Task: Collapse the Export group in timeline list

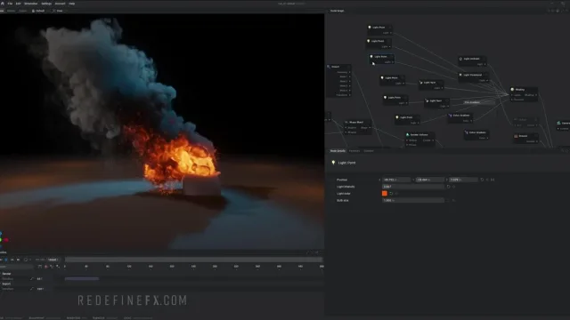Action: point(6,284)
